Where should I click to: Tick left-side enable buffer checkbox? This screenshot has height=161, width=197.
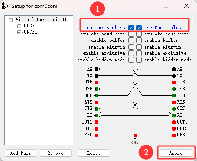tap(131, 41)
